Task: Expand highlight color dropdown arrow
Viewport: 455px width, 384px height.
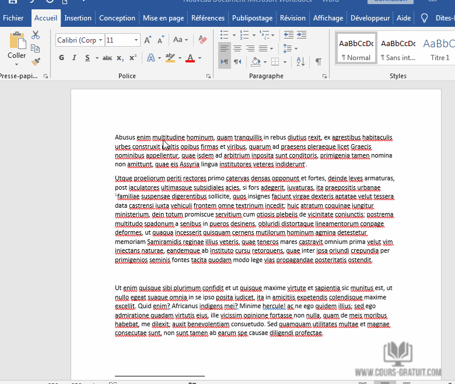Action: tap(180, 58)
